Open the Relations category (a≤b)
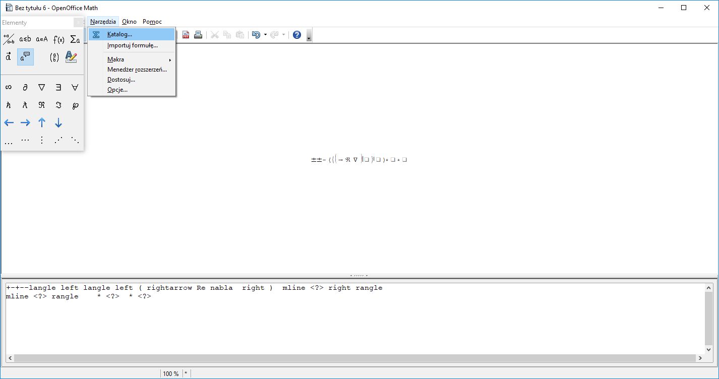 25,39
